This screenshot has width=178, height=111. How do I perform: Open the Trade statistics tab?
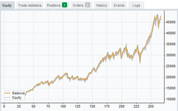coord(30,5)
